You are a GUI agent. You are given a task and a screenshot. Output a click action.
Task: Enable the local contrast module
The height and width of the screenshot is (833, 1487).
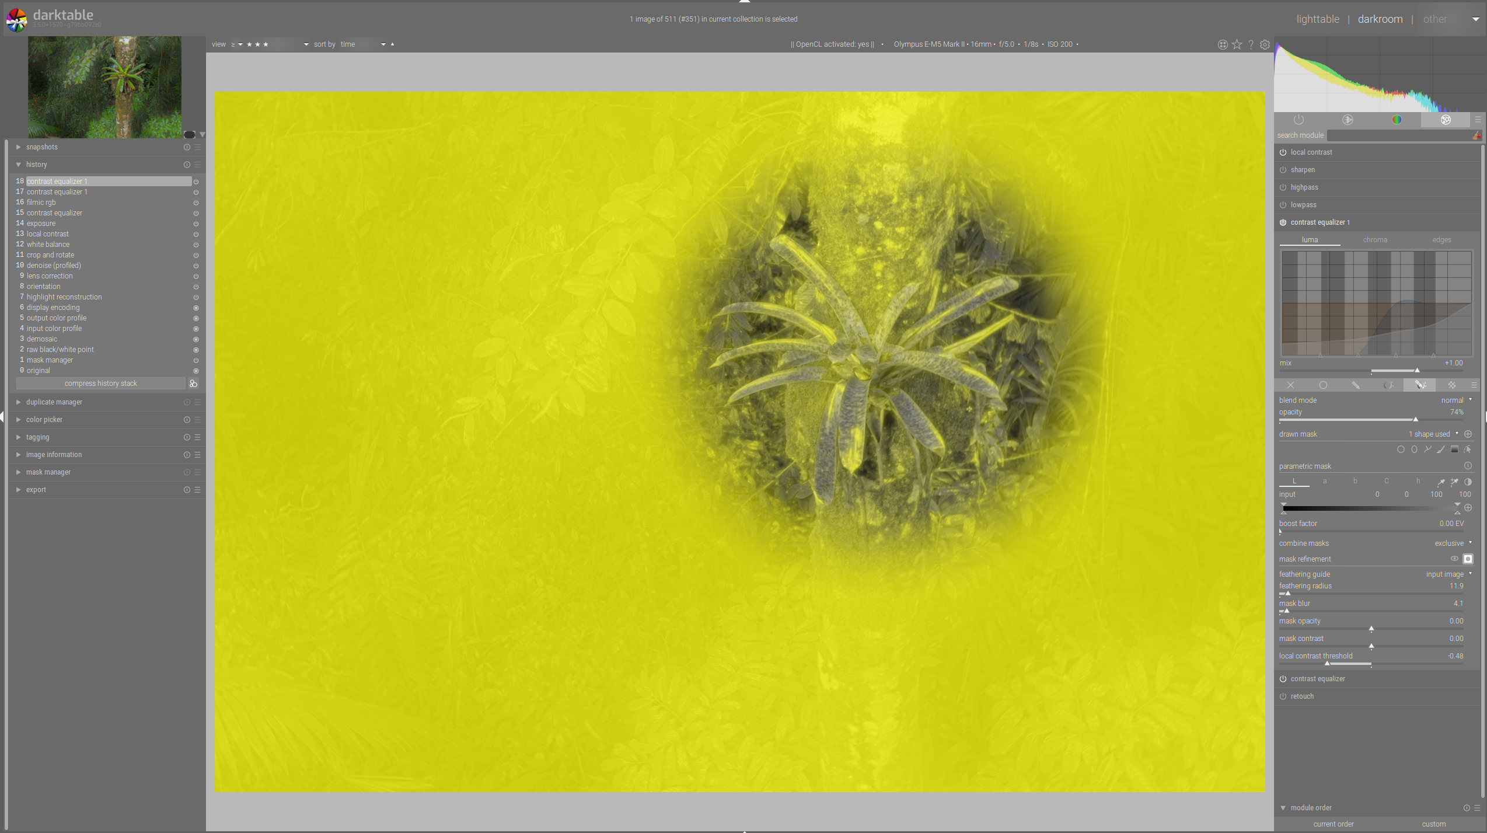tap(1283, 152)
